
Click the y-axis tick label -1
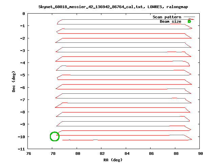point(23,26)
